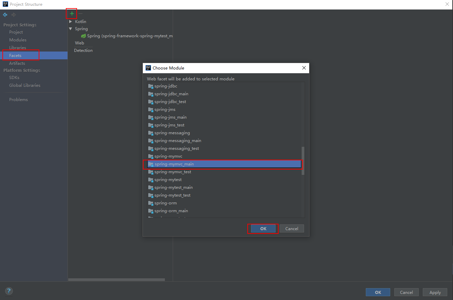453x300 pixels.
Task: Click folder icon next to spring-mytest
Action: point(151,180)
